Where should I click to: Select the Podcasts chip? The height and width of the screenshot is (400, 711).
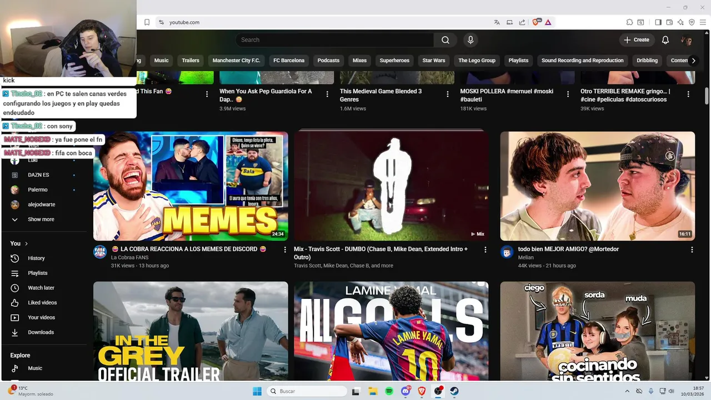point(328,61)
